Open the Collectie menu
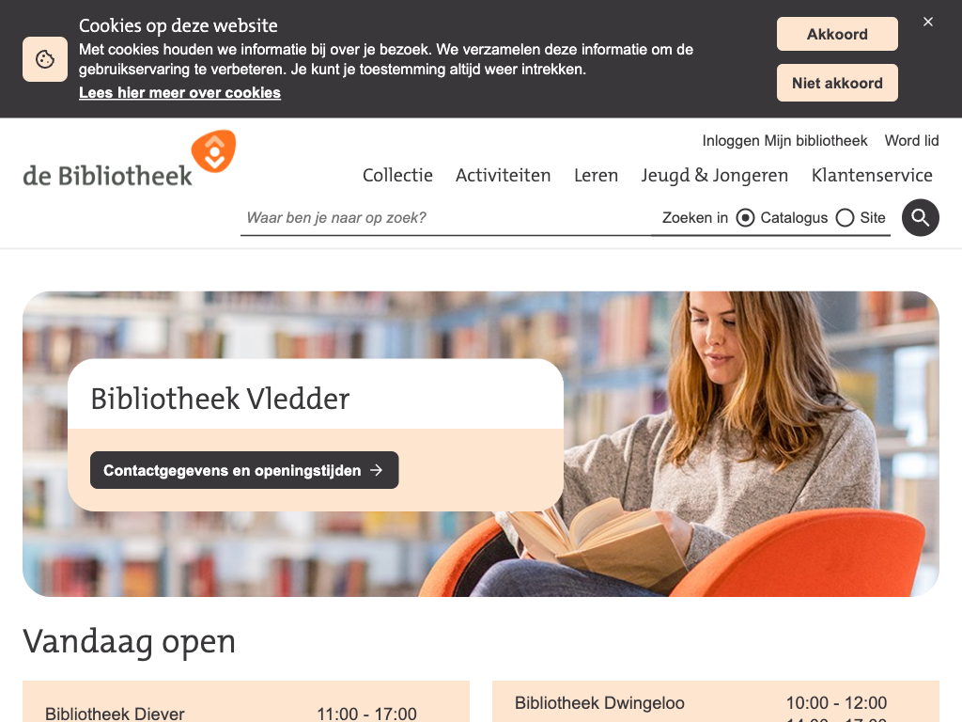 397,176
